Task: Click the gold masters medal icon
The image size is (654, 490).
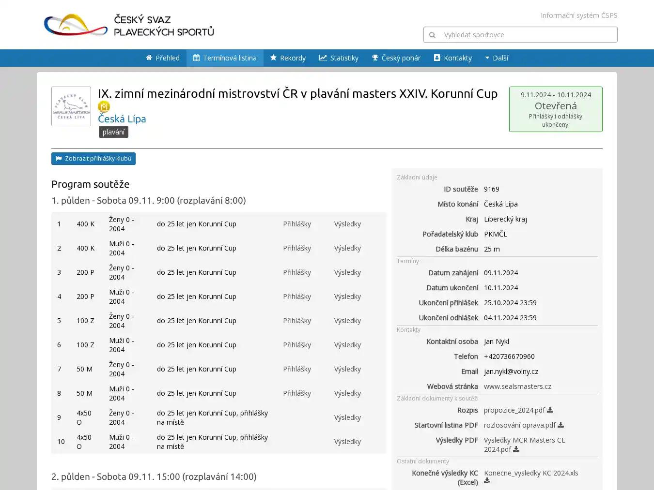Action: tap(104, 106)
